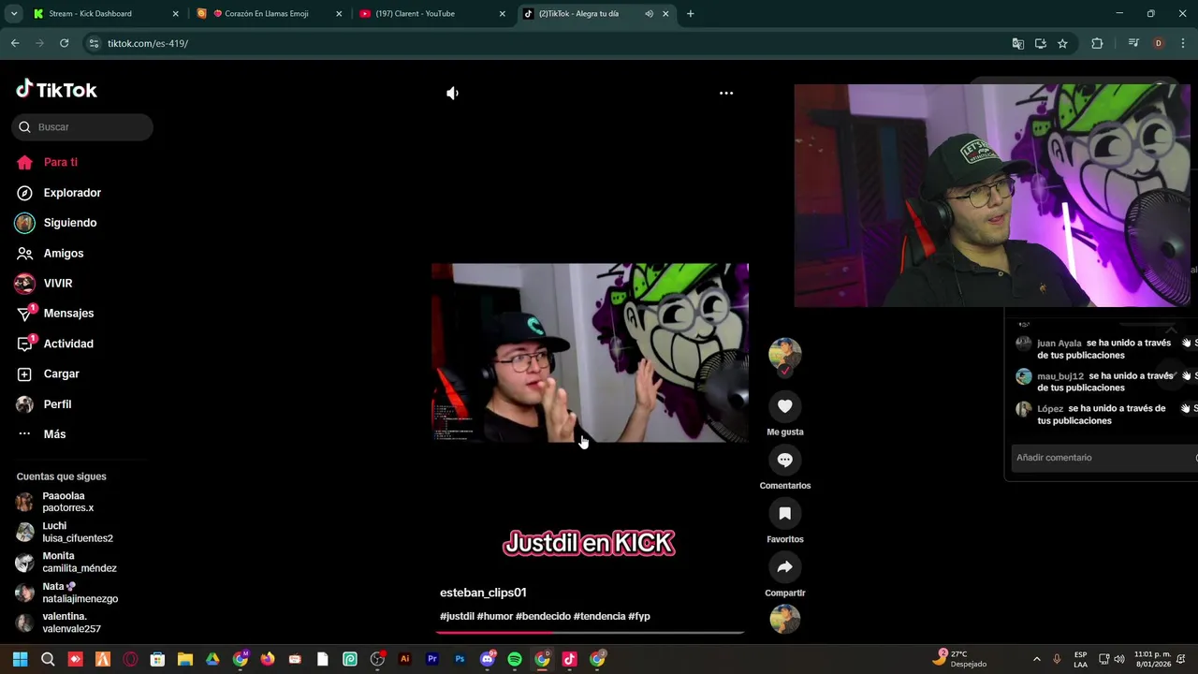Switch to Clarent - YouTube tab

[x=432, y=14]
